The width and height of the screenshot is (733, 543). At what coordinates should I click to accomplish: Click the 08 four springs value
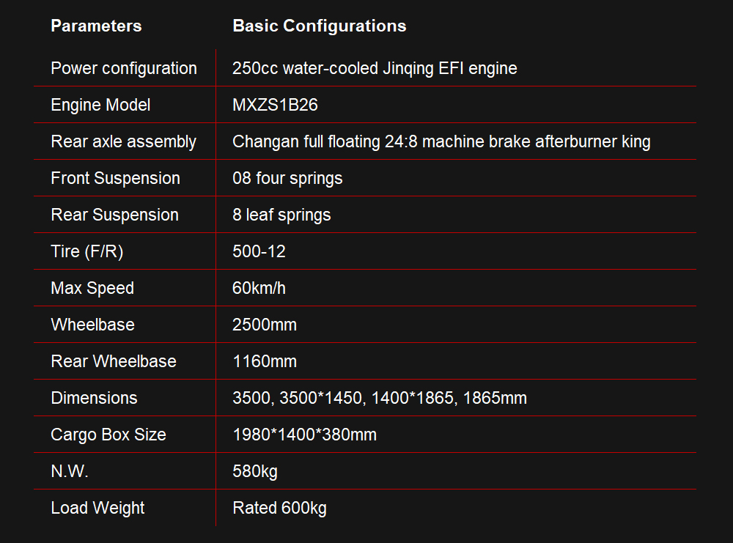[287, 179]
